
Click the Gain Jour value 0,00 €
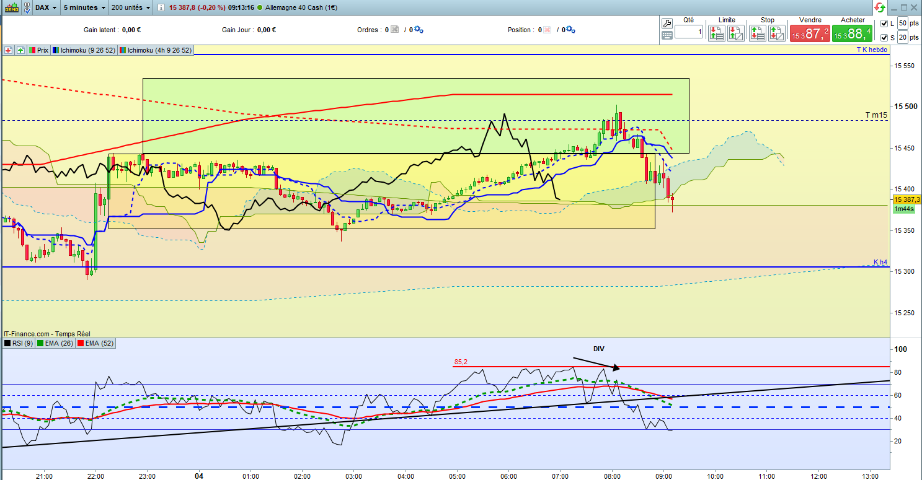click(x=266, y=30)
